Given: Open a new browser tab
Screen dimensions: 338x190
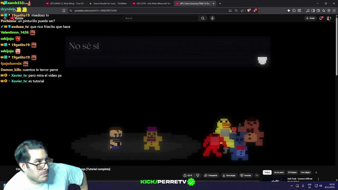Looking at the screenshot, I should pos(220,3).
